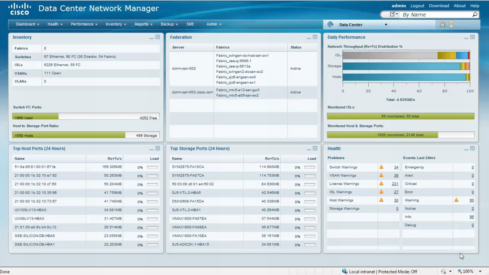Open License Warnings count 231
Image resolution: width=489 pixels, height=275 pixels.
click(x=395, y=184)
